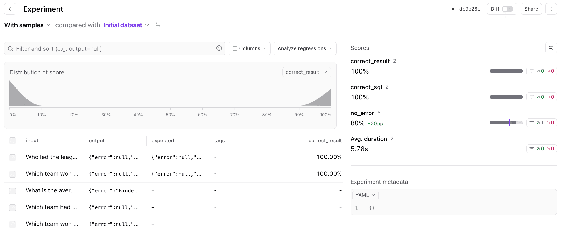Viewport: 562px width, 242px height.
Task: Click the Share button
Action: click(531, 9)
